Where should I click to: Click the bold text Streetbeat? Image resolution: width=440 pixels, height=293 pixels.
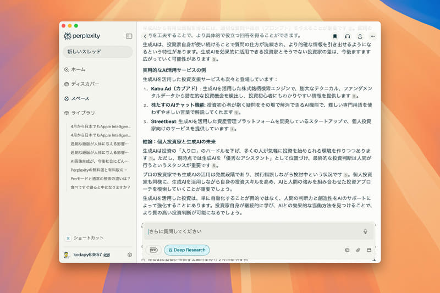tap(163, 121)
